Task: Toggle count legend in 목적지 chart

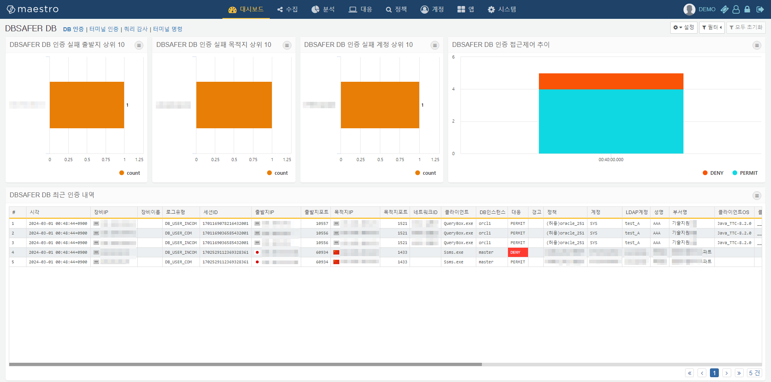Action: pyautogui.click(x=277, y=173)
